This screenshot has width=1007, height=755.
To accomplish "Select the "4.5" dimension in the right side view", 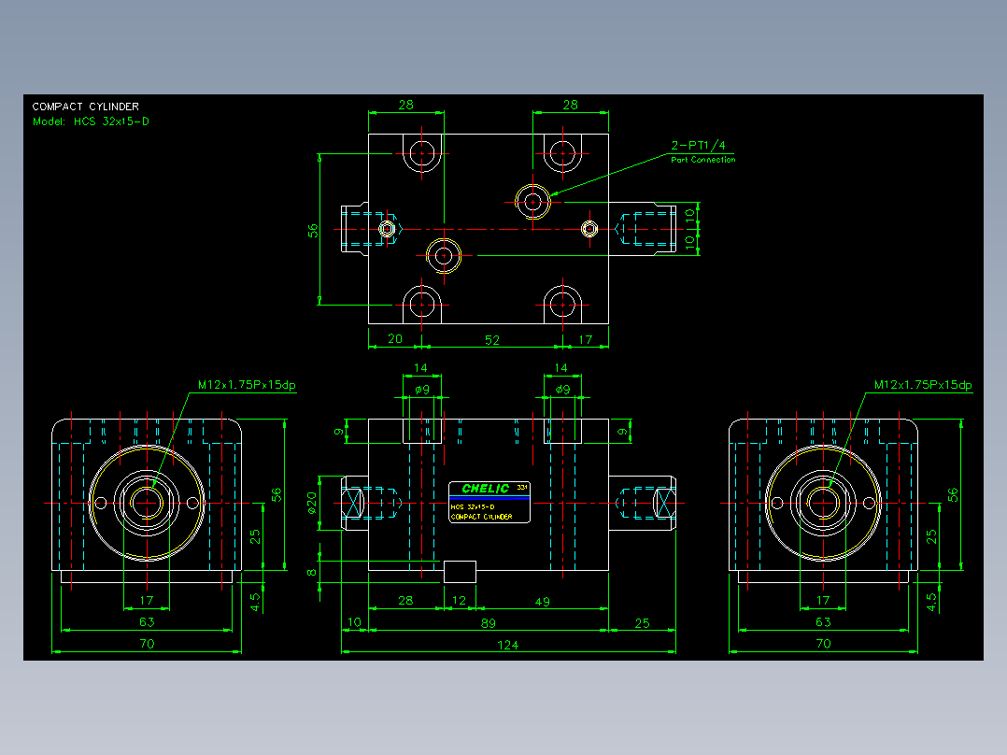I will (x=931, y=602).
